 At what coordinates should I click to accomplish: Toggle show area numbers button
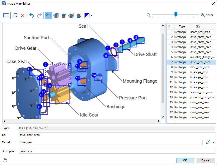tap(48, 15)
